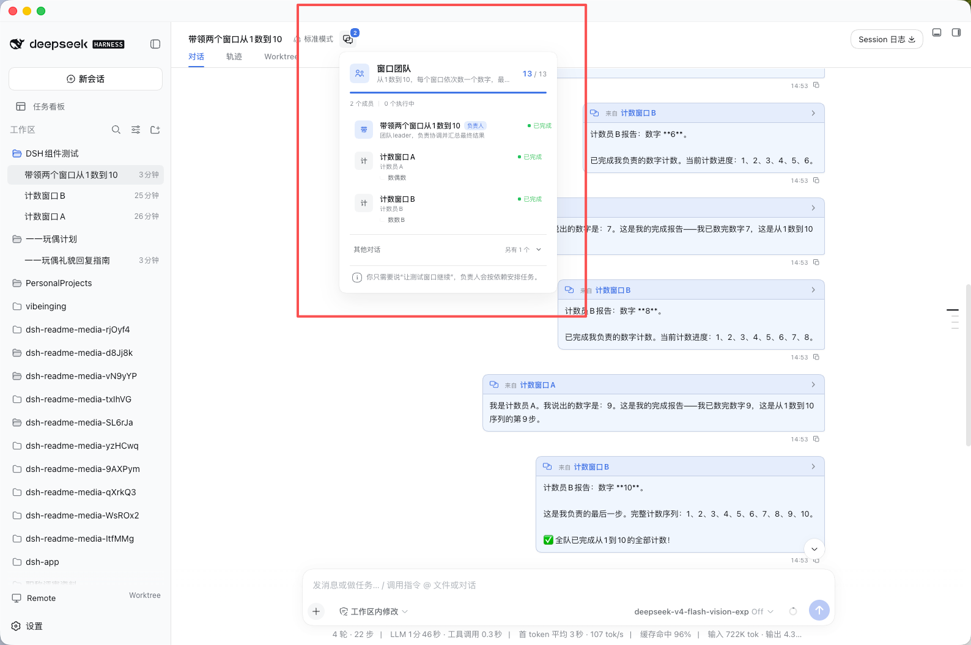
Task: Expand 其他对话 另有1个 in team popup
Action: click(x=448, y=249)
